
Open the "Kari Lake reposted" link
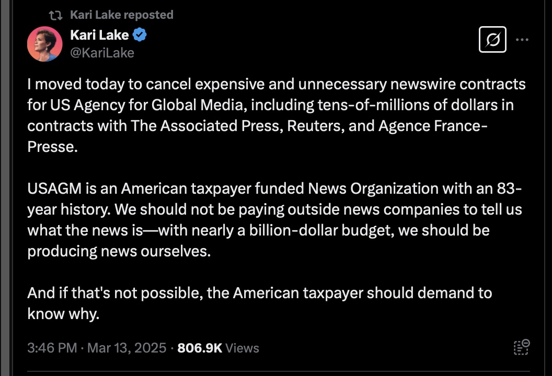[x=121, y=15]
